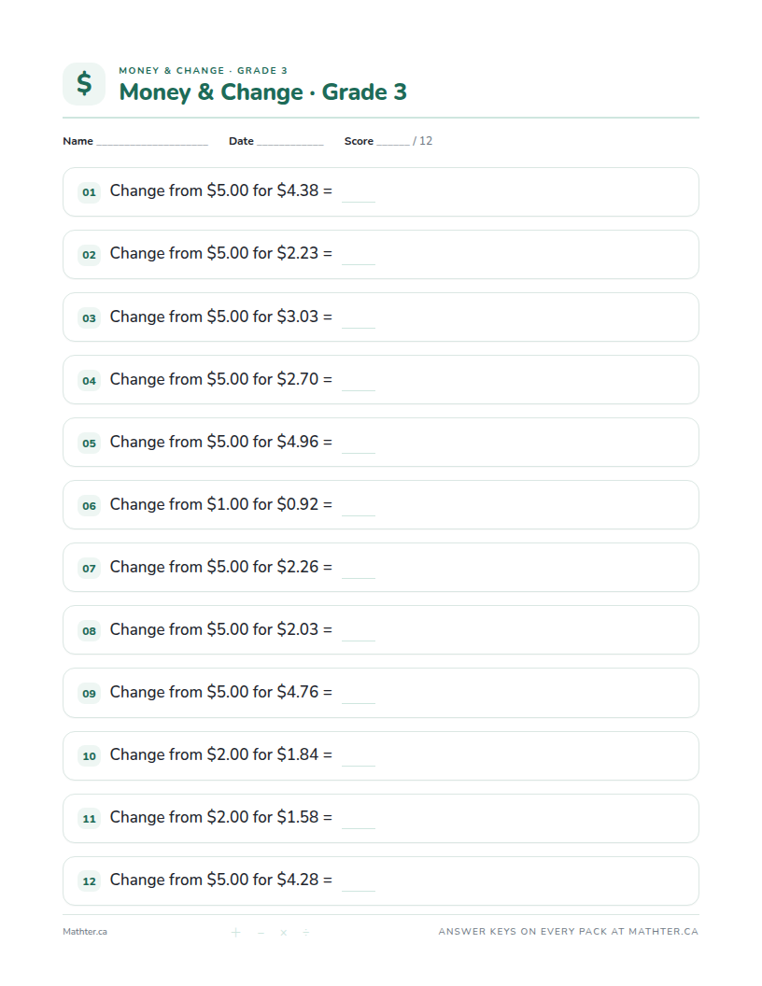Click the faint division symbol in footer
This screenshot has height=986, width=762.
point(305,932)
